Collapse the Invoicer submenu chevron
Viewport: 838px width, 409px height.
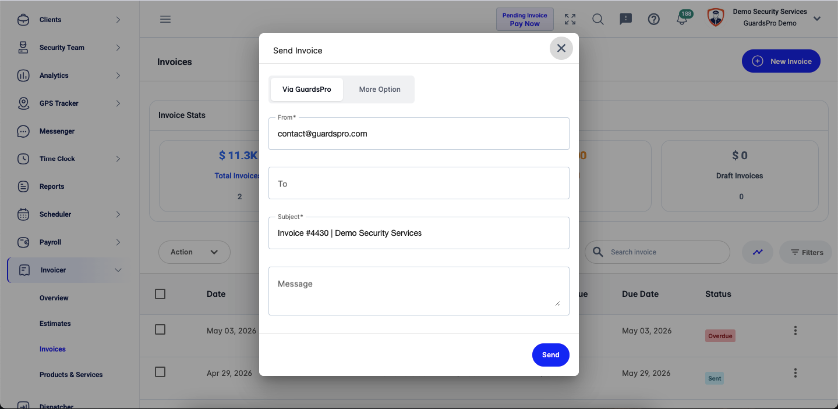(x=118, y=270)
